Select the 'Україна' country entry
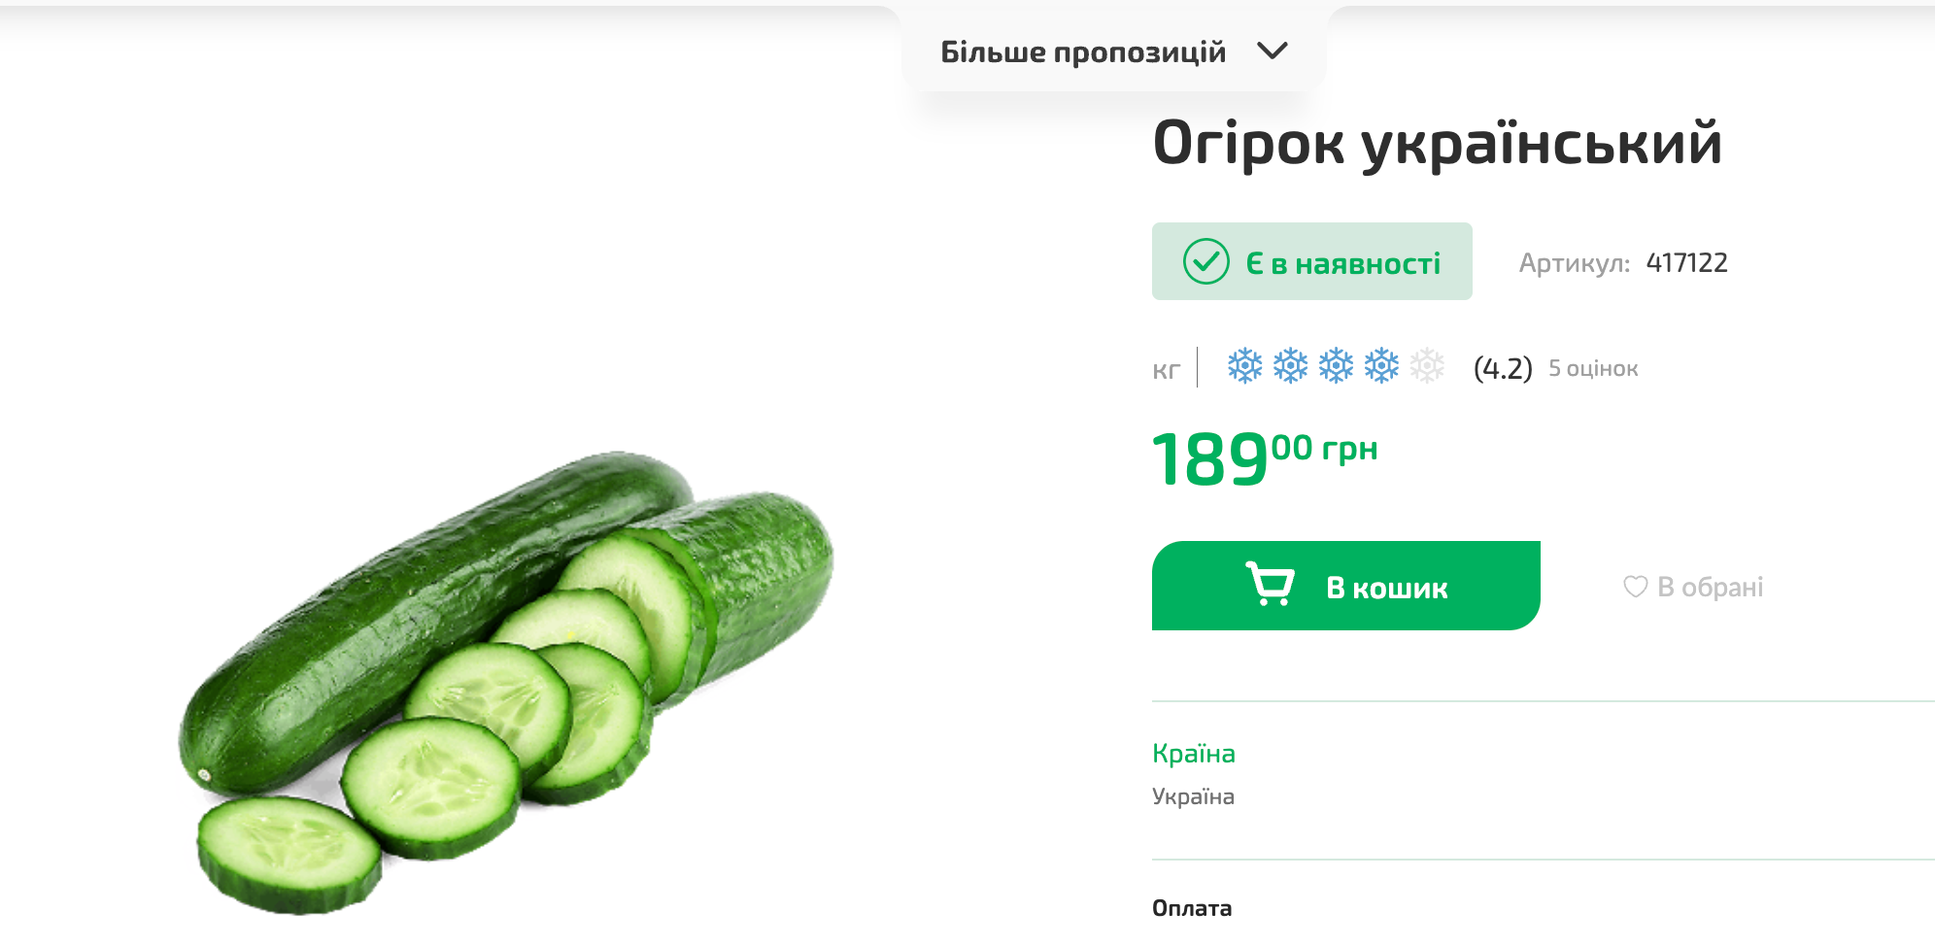This screenshot has width=1935, height=946. [1192, 795]
